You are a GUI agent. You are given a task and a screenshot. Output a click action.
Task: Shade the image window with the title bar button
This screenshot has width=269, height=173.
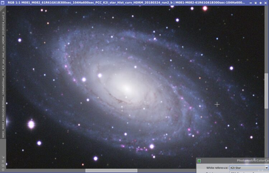(256, 3)
